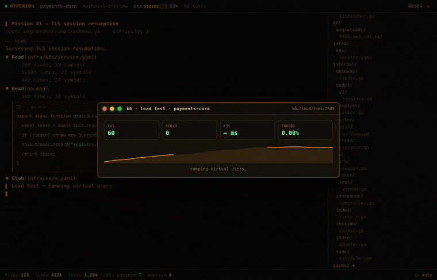Click the CVEs patched 7 status entry
The width and height of the screenshot is (437, 280).
tap(122, 275)
